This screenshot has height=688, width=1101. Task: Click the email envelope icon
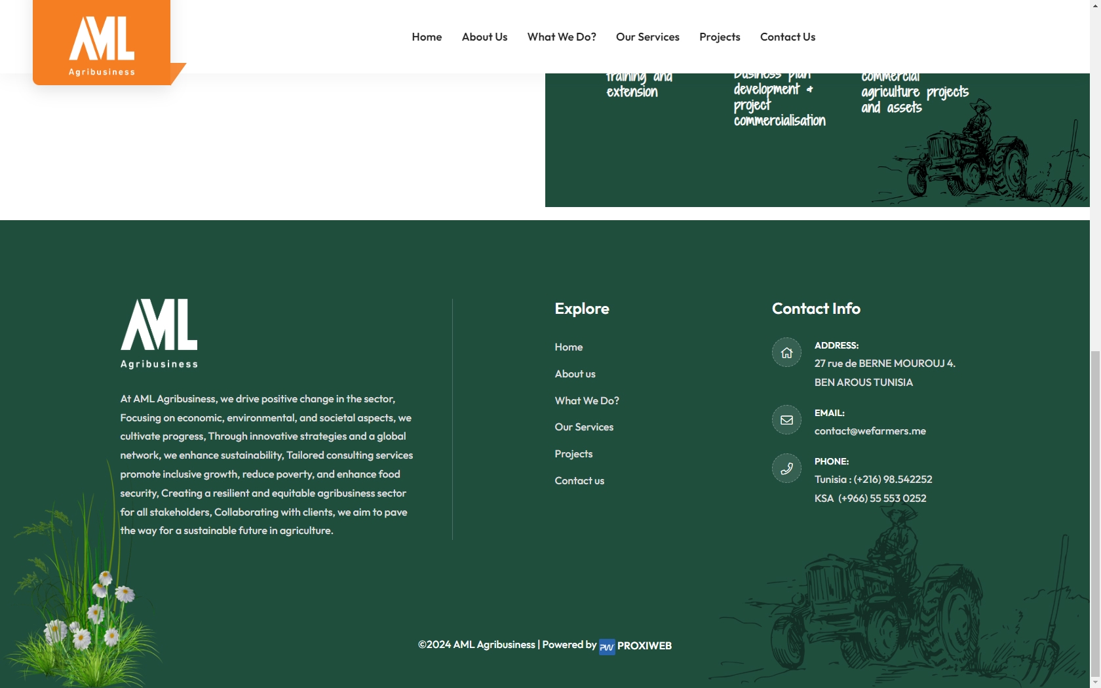(786, 420)
